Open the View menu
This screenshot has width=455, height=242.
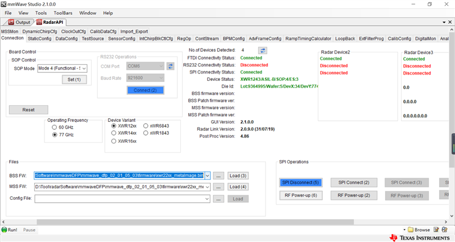click(x=23, y=13)
